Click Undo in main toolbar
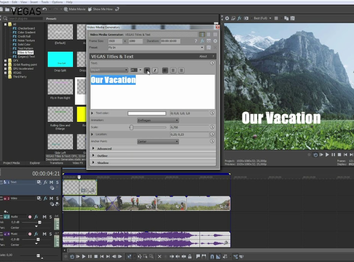The height and width of the screenshot is (262, 354). (x=45, y=9)
